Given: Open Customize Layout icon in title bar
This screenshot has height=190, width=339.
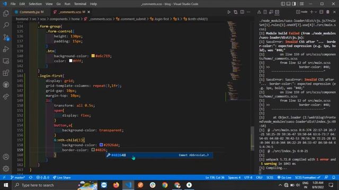Looking at the screenshot, I should (301, 4).
